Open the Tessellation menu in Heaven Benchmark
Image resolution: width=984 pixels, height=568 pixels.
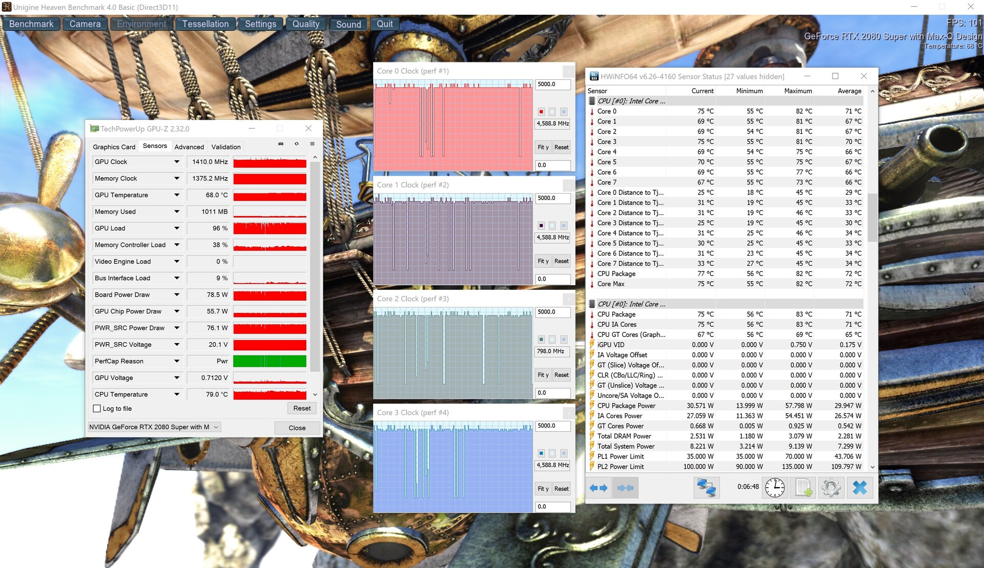(205, 24)
